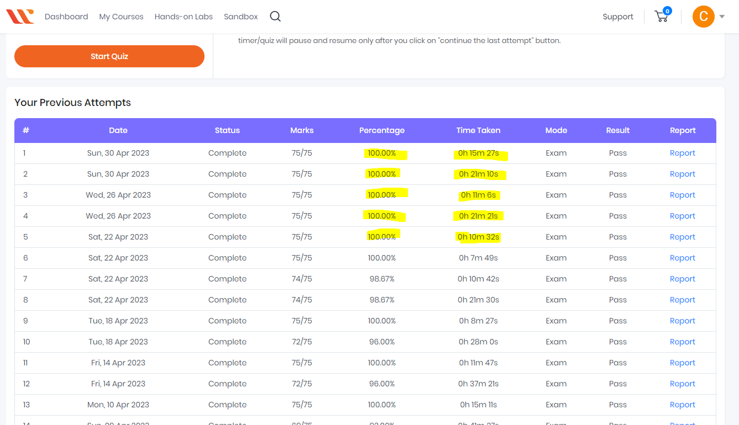The height and width of the screenshot is (425, 739).
Task: Select time 0h 28m 0s cell
Action: tap(478, 342)
